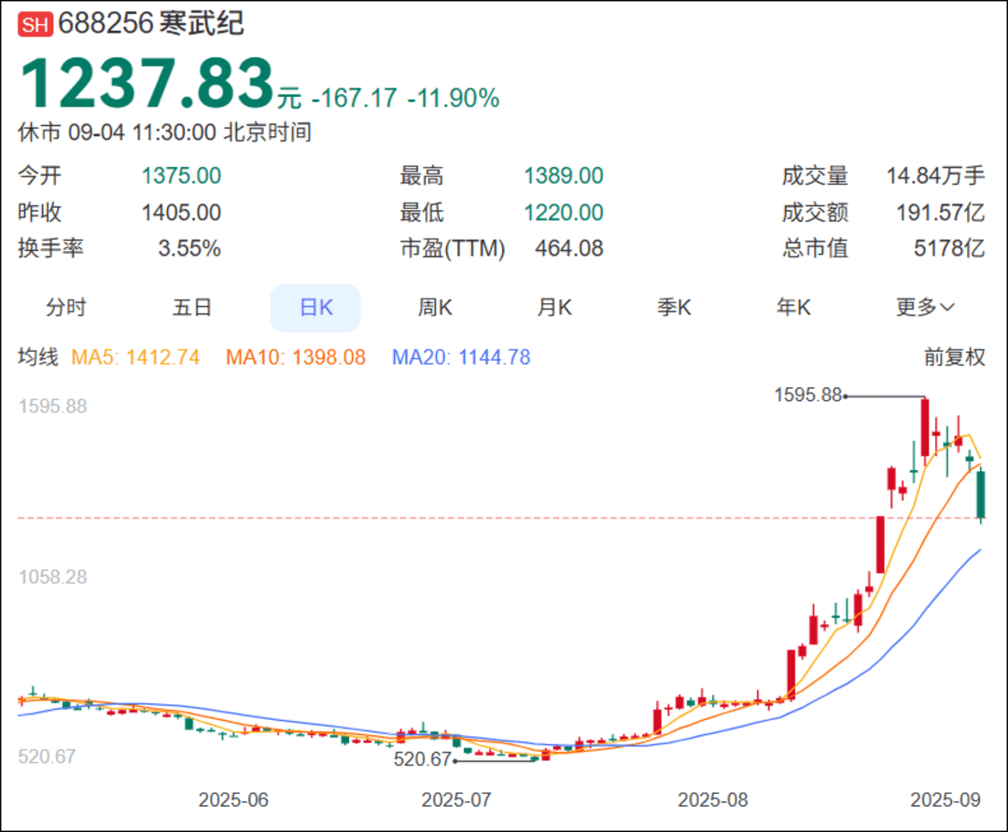The image size is (1008, 832).
Task: Switch to the 季K quarterly tab
Action: 674,307
